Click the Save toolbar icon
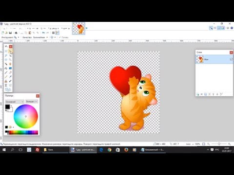This screenshot has width=234, height=175. pyautogui.click(x=10, y=33)
